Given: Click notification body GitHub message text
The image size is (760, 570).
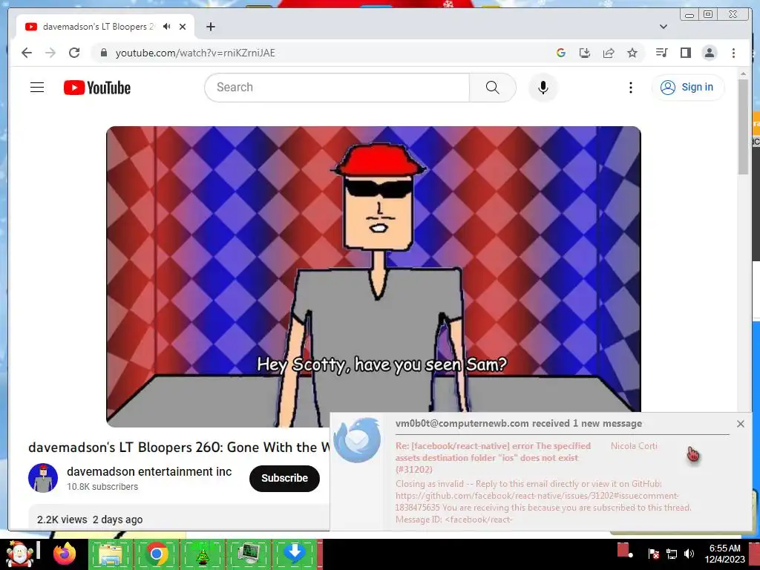Looking at the screenshot, I should 543,502.
